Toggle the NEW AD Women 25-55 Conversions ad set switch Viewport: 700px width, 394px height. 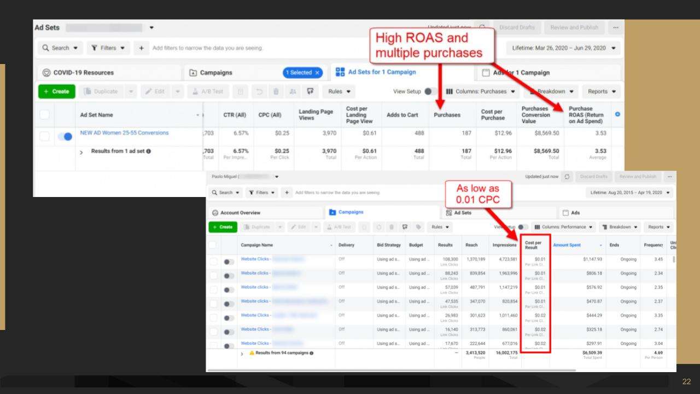point(65,136)
